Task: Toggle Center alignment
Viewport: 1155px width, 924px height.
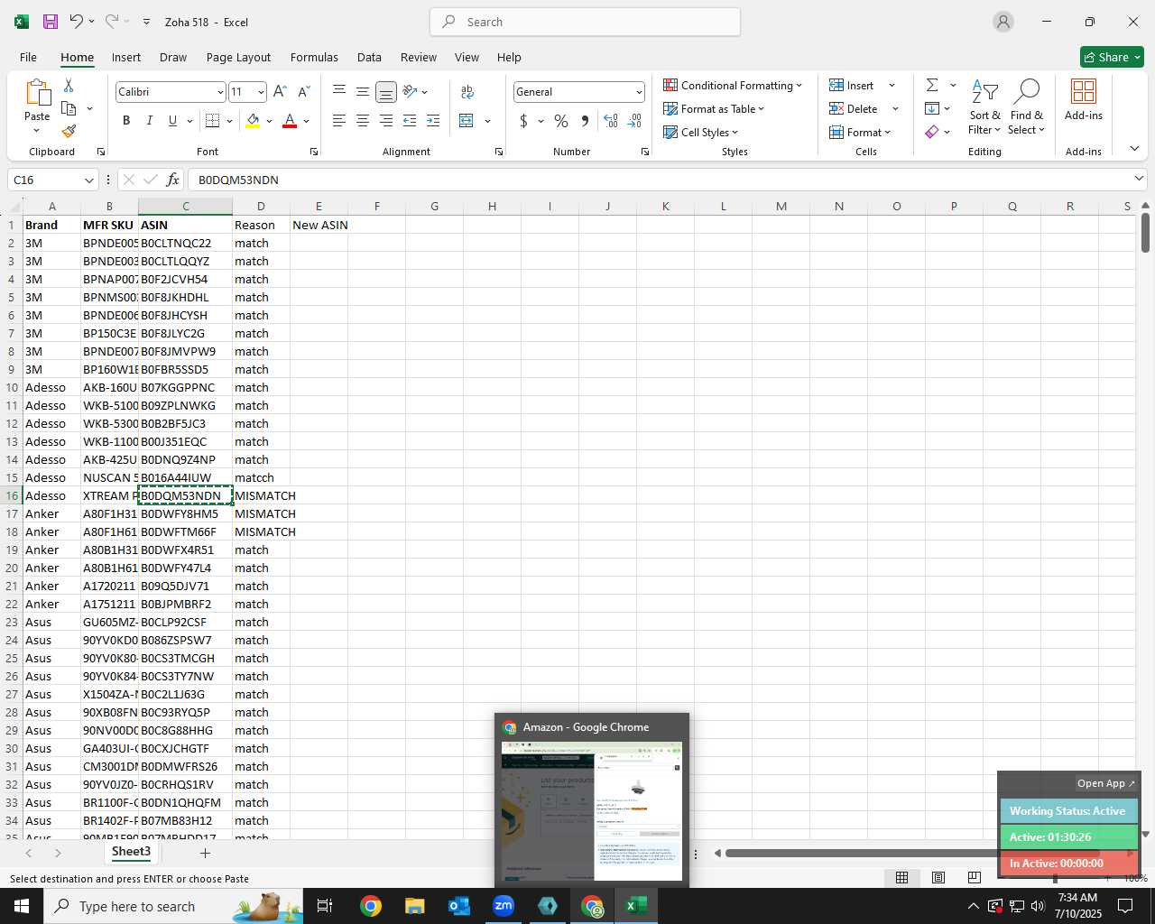Action: 363,121
